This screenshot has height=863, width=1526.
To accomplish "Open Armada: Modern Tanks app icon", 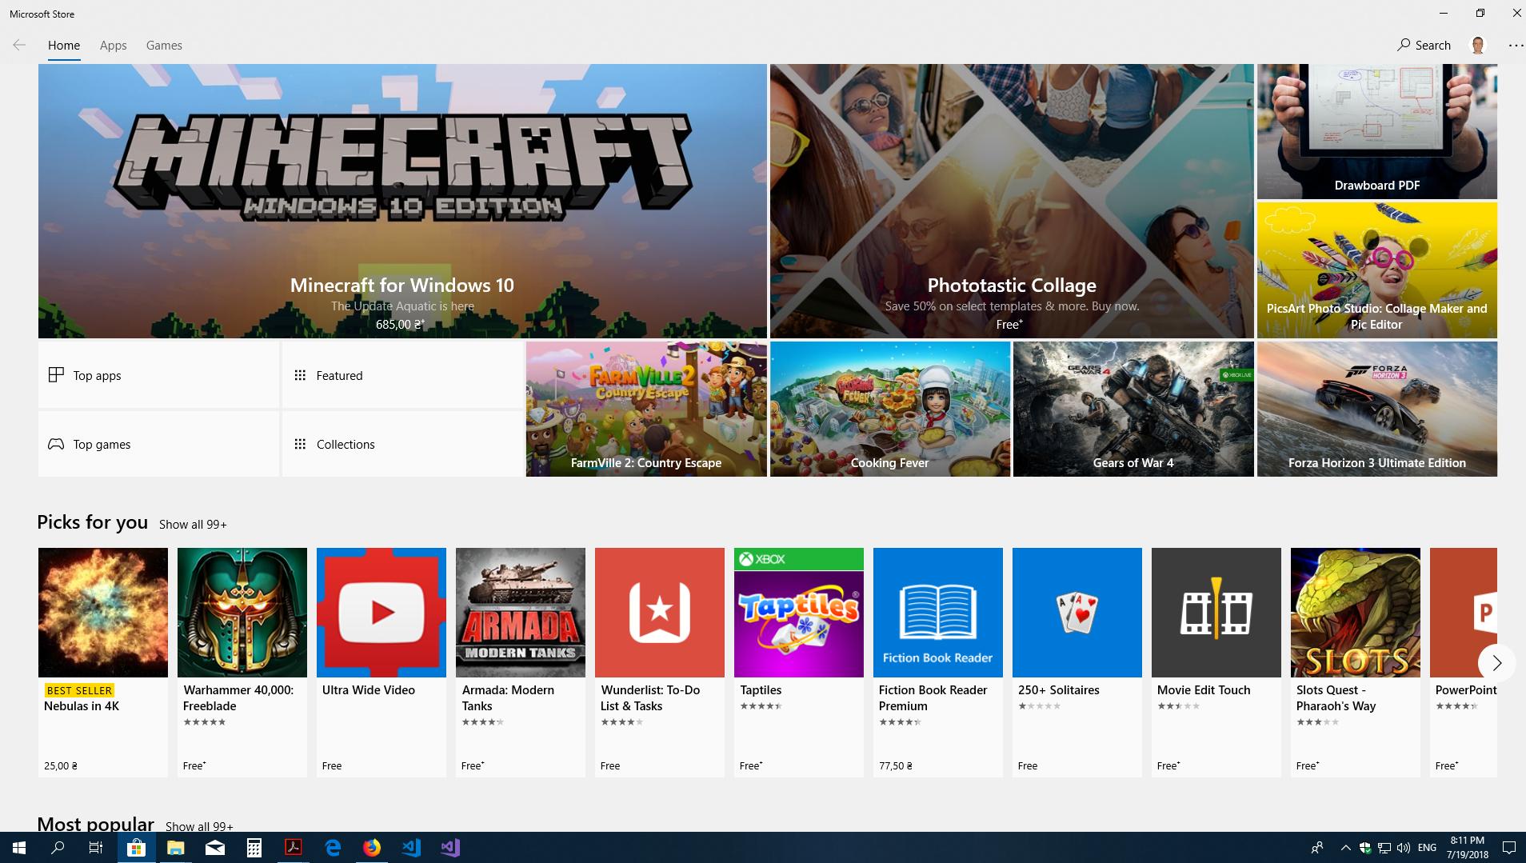I will coord(521,613).
